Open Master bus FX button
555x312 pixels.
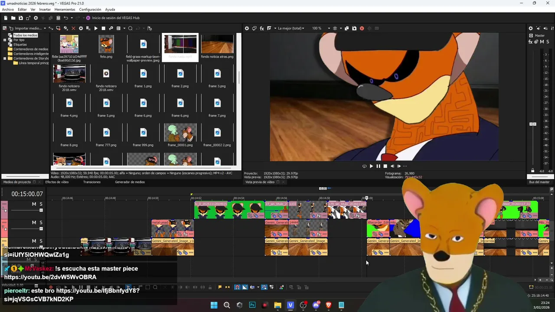tap(531, 42)
